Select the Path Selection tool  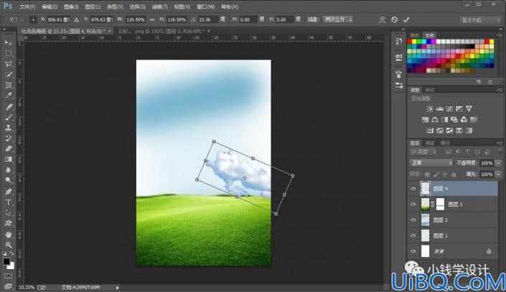click(x=8, y=213)
